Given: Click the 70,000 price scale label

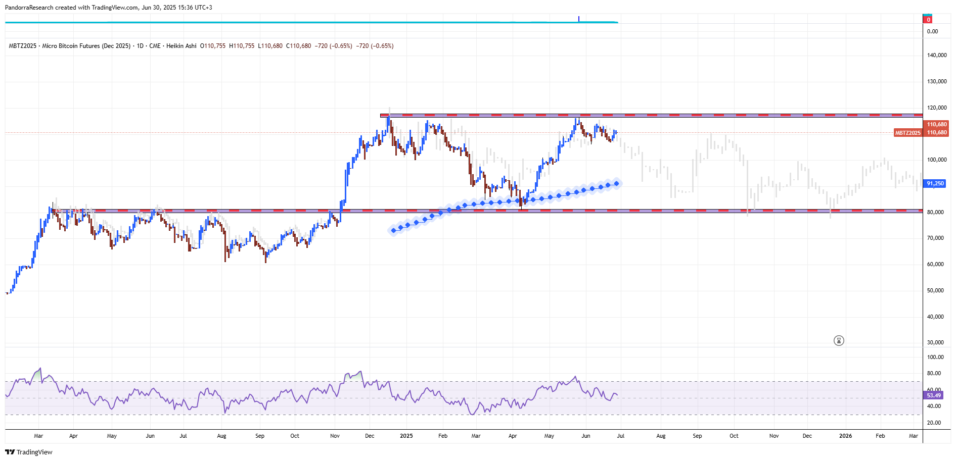Looking at the screenshot, I should 935,238.
